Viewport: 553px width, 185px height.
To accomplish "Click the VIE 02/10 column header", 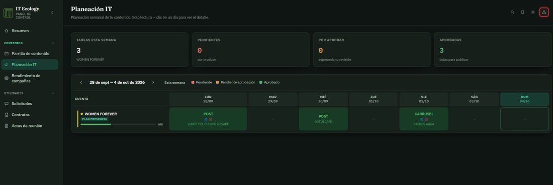I will point(424,99).
